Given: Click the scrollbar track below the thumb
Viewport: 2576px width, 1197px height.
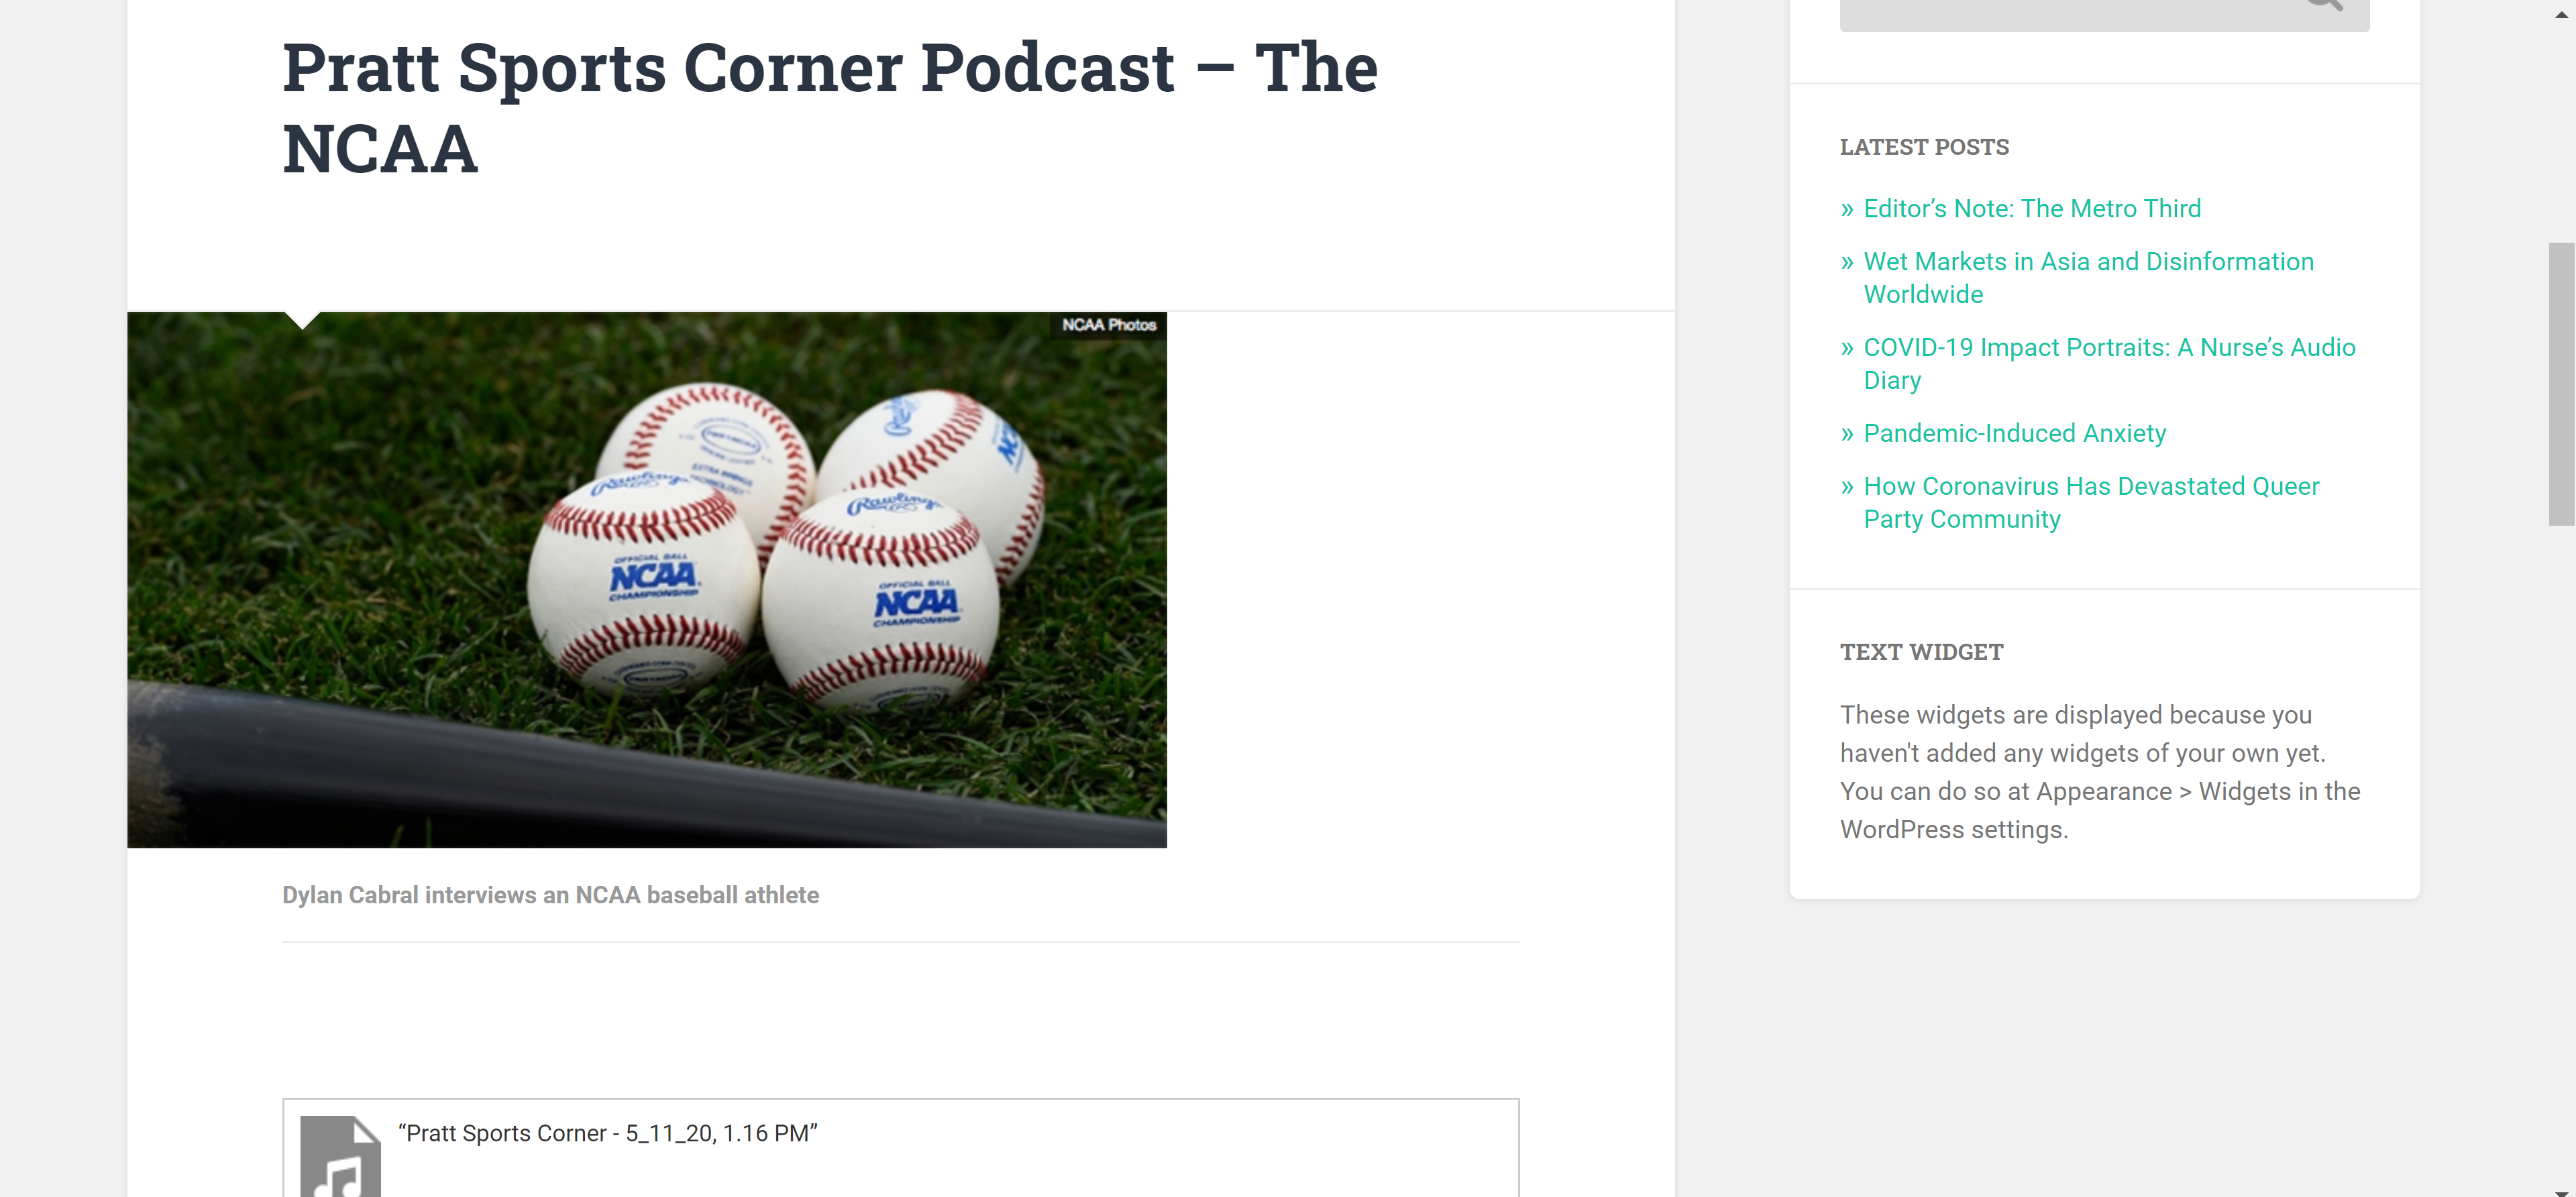Looking at the screenshot, I should pyautogui.click(x=2561, y=850).
